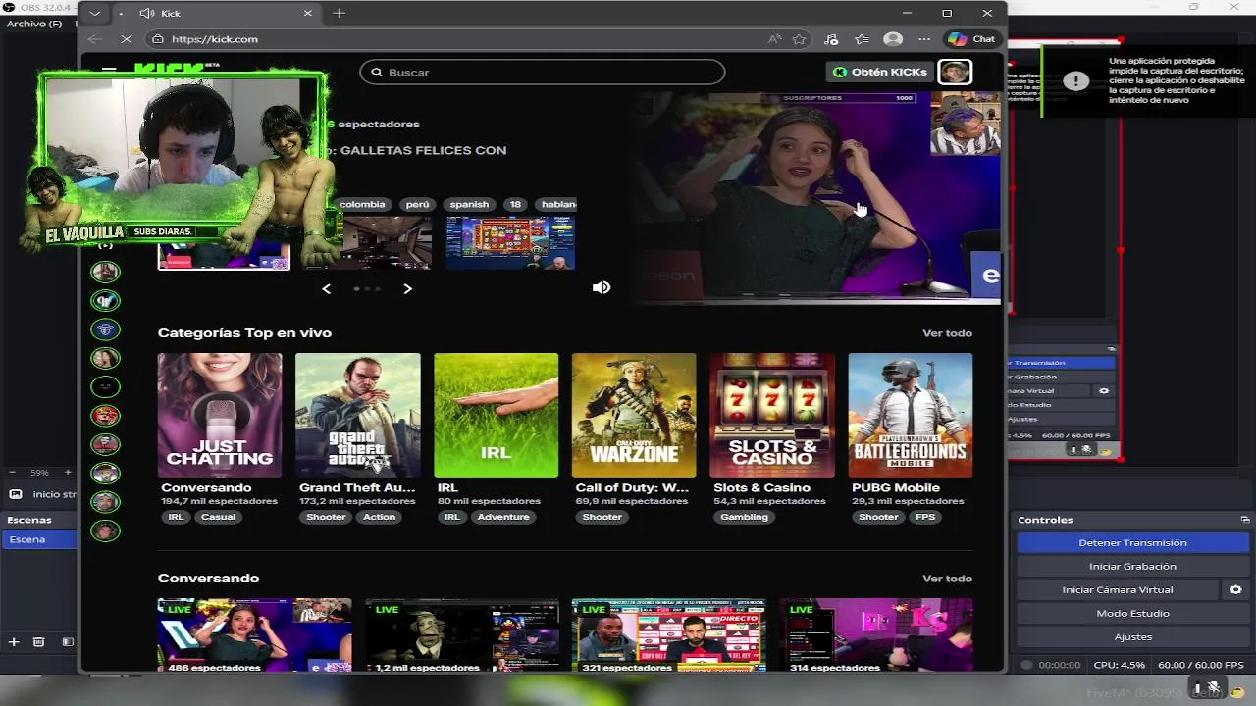Go to previous featured stream
Viewport: 1256px width, 706px height.
pyautogui.click(x=327, y=288)
